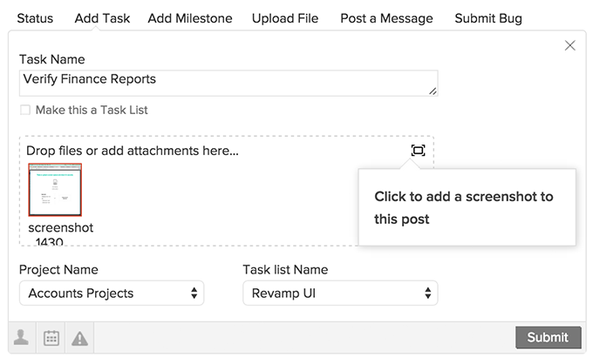Open the Add Milestone tab

(x=190, y=18)
